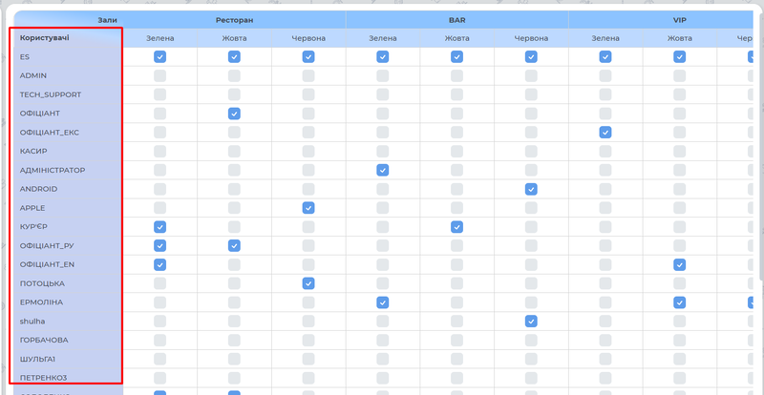Uncheck BAR Зелена for АДМІНІСТРАТОР
The height and width of the screenshot is (395, 764).
click(x=382, y=170)
